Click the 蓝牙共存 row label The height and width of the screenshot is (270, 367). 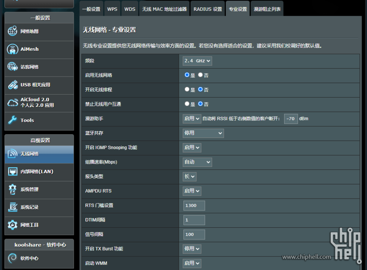coord(94,133)
